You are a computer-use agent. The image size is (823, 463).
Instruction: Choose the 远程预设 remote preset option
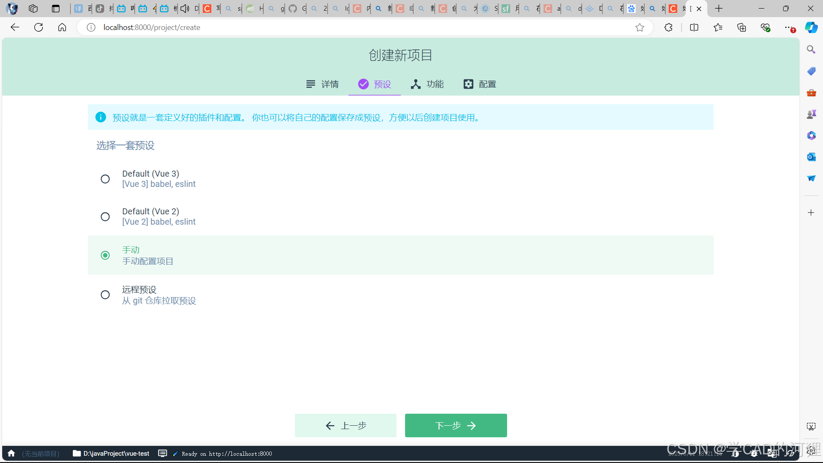tap(105, 295)
